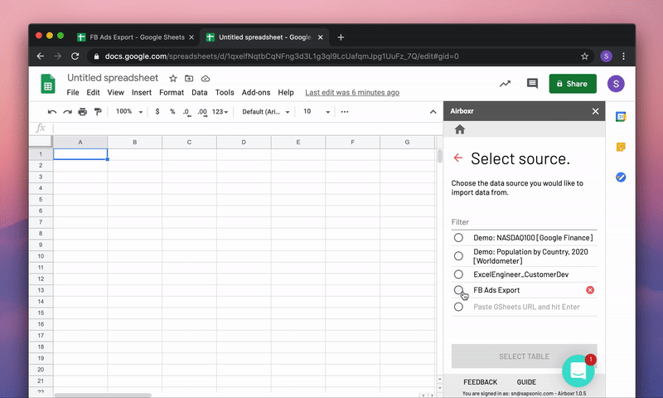The height and width of the screenshot is (398, 663).
Task: Open the Tools menu
Action: tap(225, 92)
